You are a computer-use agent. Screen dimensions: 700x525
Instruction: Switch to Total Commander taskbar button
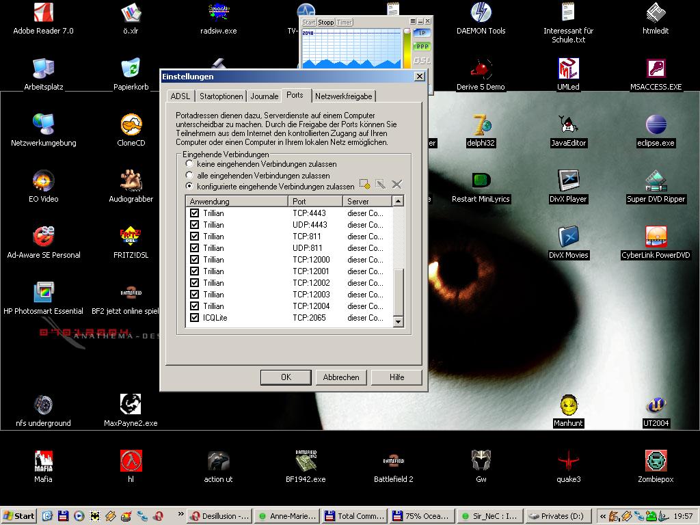(x=354, y=516)
